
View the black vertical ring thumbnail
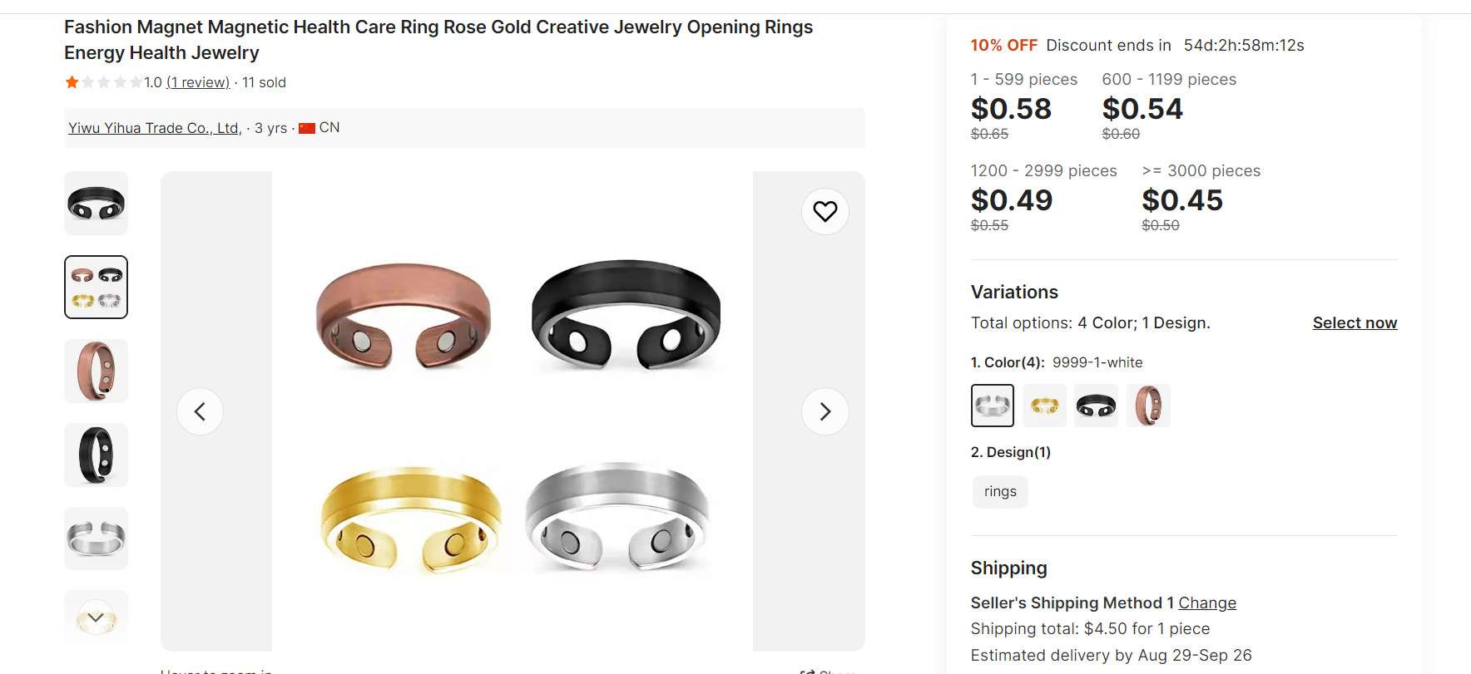click(x=97, y=455)
